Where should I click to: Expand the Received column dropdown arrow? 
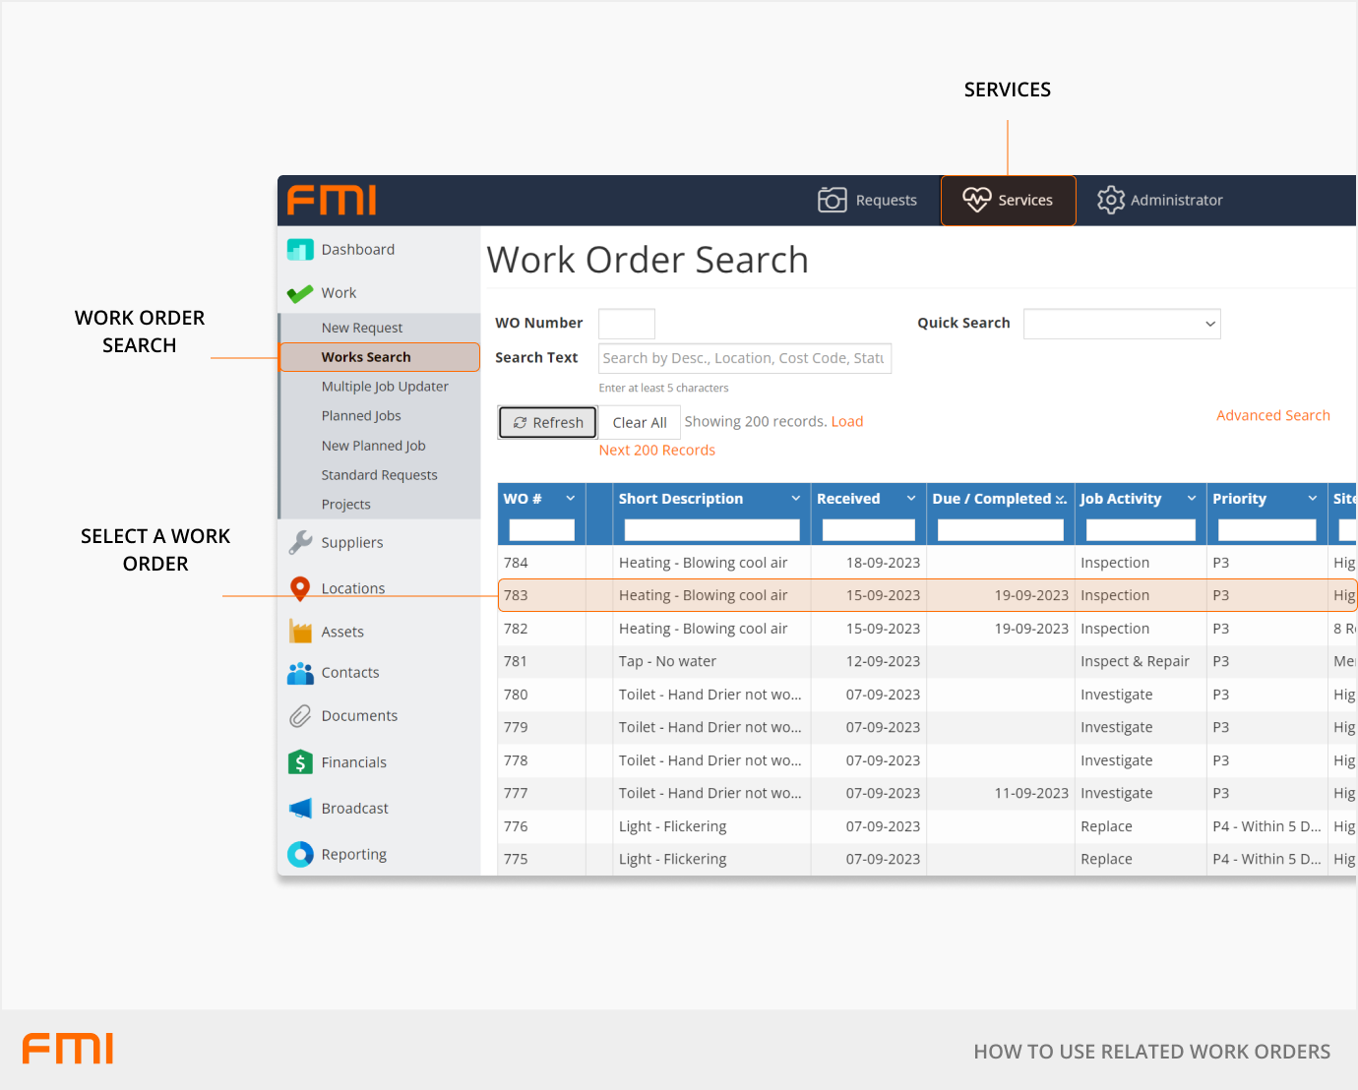(x=911, y=499)
